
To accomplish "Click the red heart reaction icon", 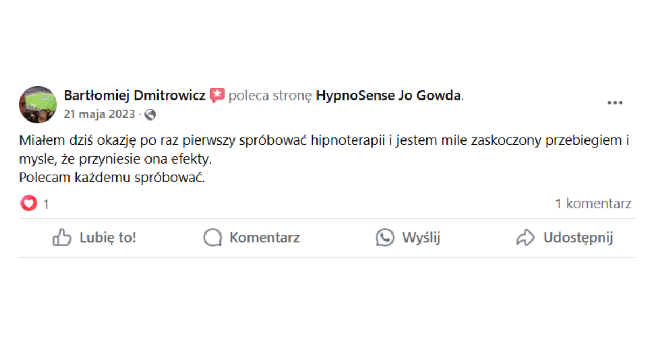I will (29, 204).
